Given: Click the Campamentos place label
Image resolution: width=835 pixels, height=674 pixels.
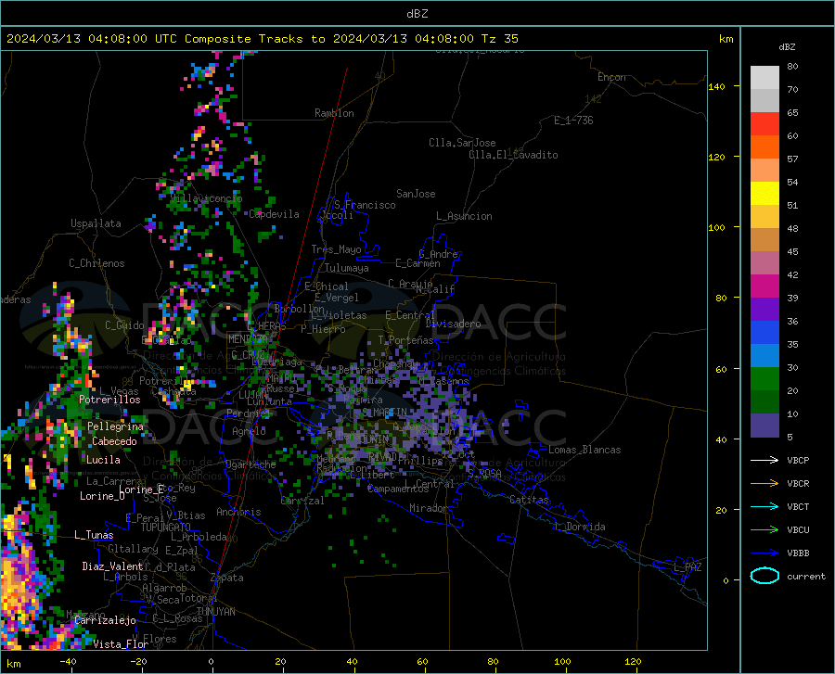Looking at the screenshot, I should pyautogui.click(x=398, y=489).
